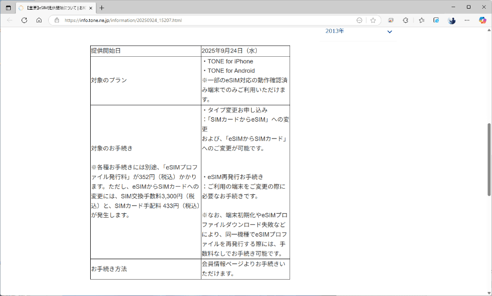Open the address bar more options icon
The width and height of the screenshot is (492, 296).
[x=359, y=20]
